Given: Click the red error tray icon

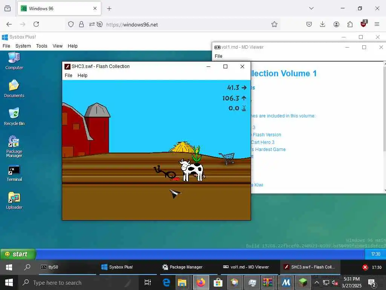Looking at the screenshot, I should pos(365,267).
